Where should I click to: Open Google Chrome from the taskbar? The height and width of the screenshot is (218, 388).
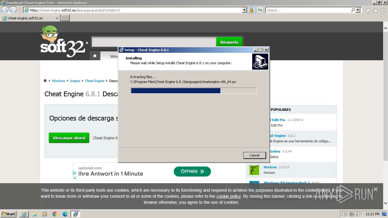pos(55,214)
